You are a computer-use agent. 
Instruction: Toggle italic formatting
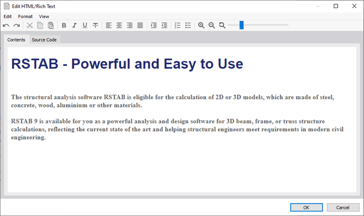(x=74, y=25)
